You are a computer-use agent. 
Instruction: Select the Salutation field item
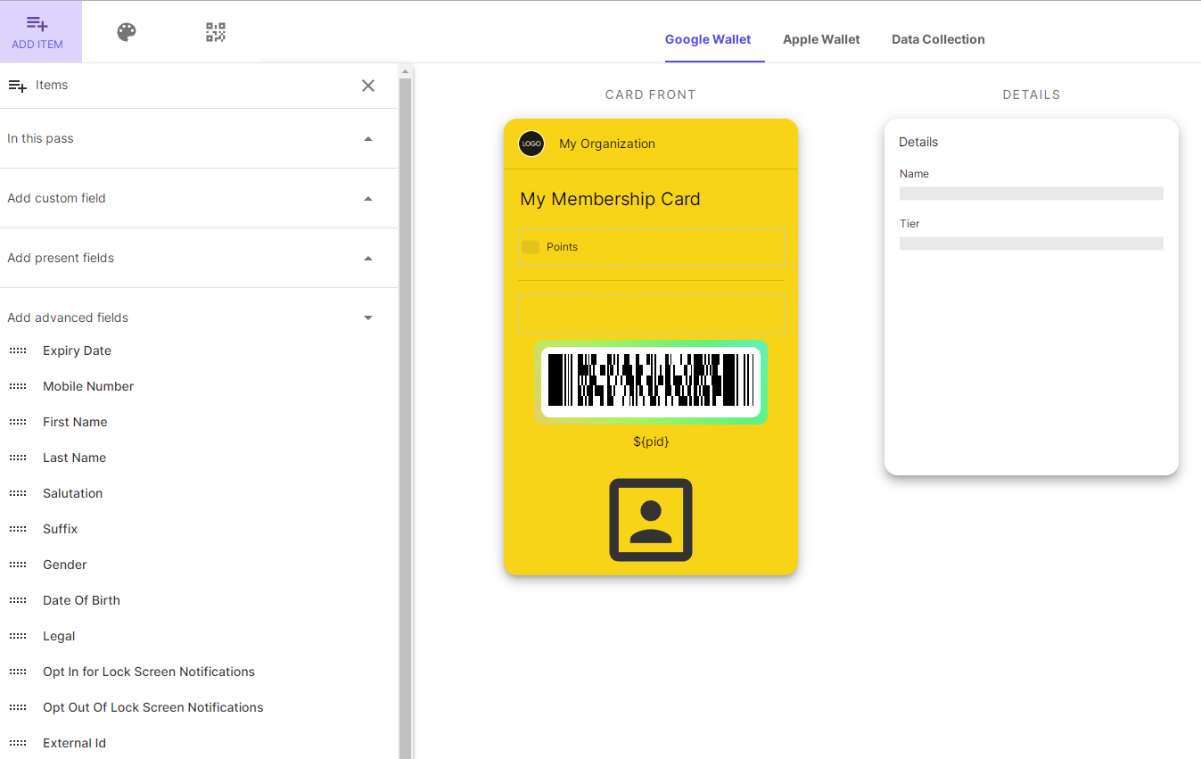click(x=72, y=493)
